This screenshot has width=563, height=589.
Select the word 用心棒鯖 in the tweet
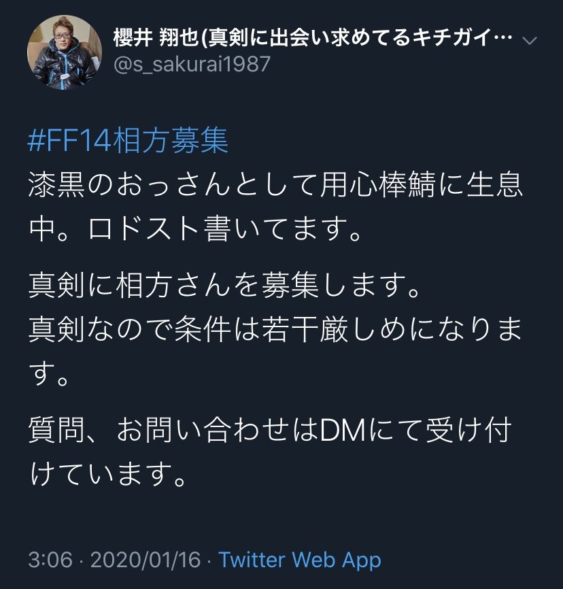(x=377, y=184)
